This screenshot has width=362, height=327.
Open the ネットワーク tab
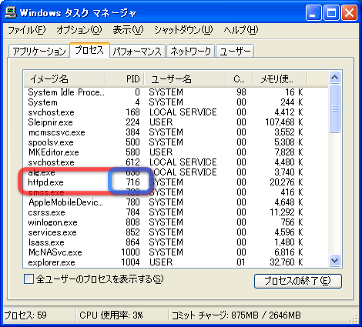pos(190,51)
